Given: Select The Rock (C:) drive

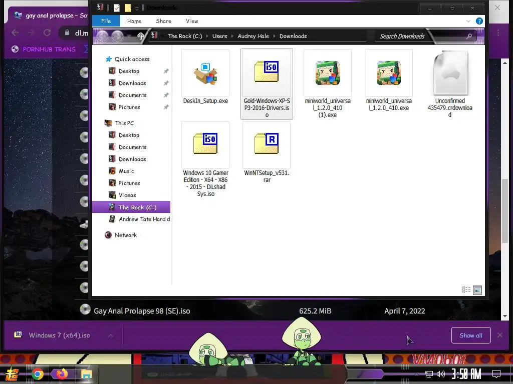Looking at the screenshot, I should (x=131, y=207).
